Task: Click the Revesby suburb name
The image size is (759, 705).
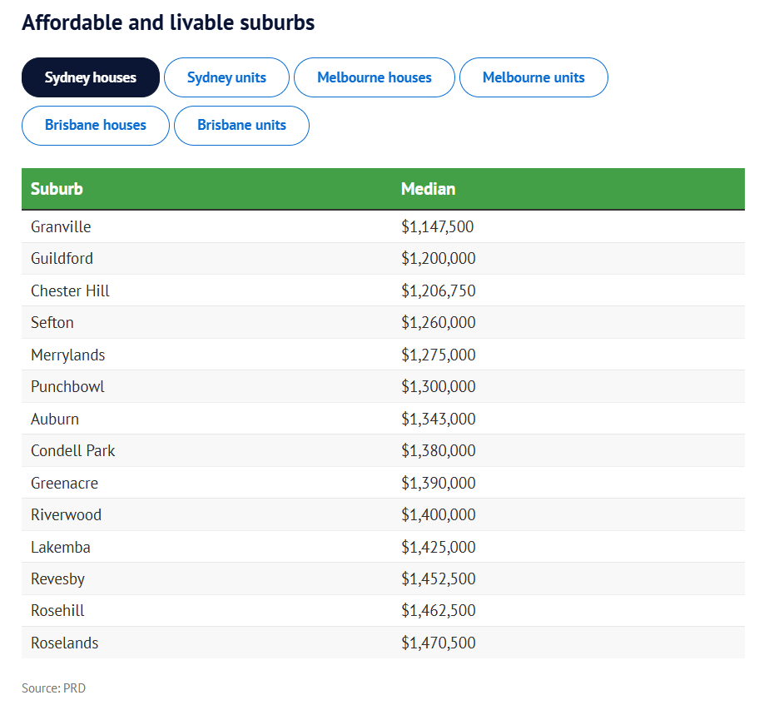Action: pyautogui.click(x=57, y=579)
